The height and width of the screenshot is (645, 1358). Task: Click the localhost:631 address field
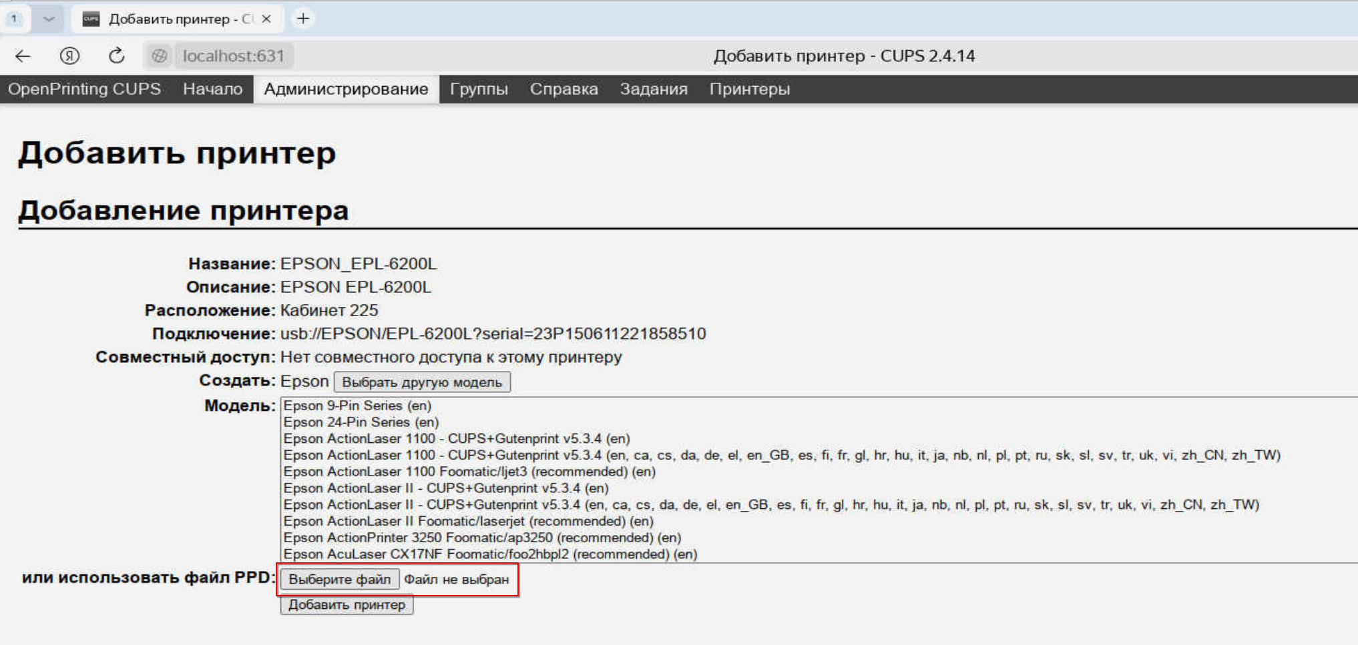click(x=234, y=56)
